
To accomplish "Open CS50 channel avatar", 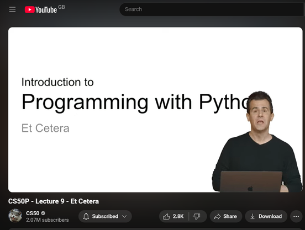I will [x=15, y=216].
